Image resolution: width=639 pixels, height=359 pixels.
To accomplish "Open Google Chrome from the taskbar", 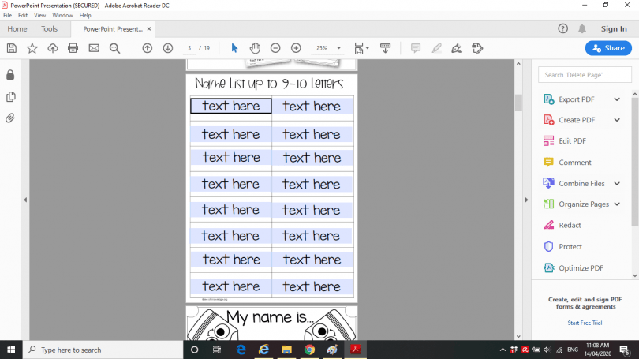I will click(x=309, y=350).
